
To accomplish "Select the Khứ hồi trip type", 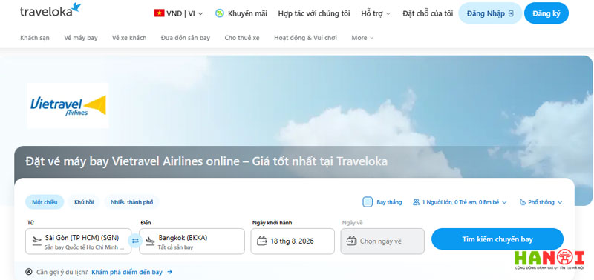I will [84, 202].
